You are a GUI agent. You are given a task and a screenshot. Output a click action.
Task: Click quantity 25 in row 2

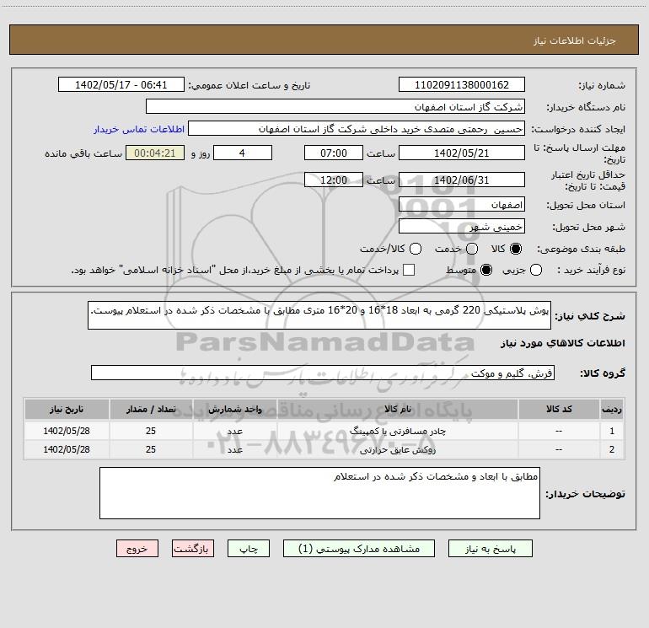pyautogui.click(x=151, y=449)
